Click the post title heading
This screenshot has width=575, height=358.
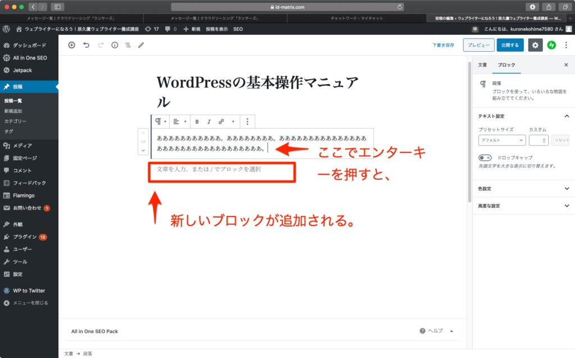point(257,92)
